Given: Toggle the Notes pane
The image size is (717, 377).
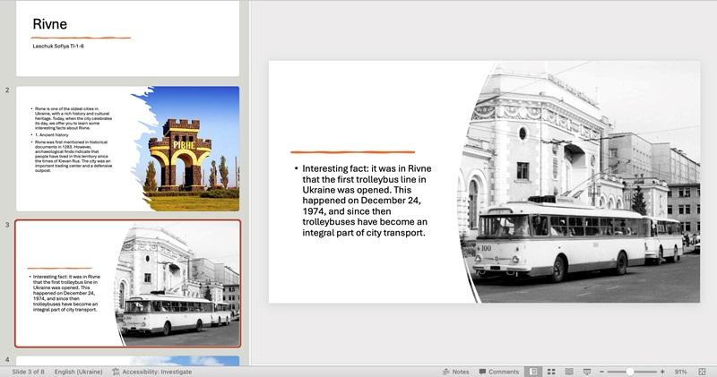Looking at the screenshot, I should [x=454, y=371].
